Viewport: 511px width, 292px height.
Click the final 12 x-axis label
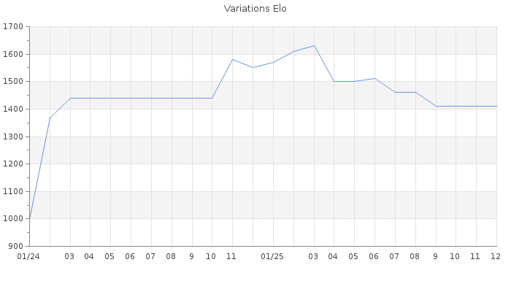pos(495,257)
